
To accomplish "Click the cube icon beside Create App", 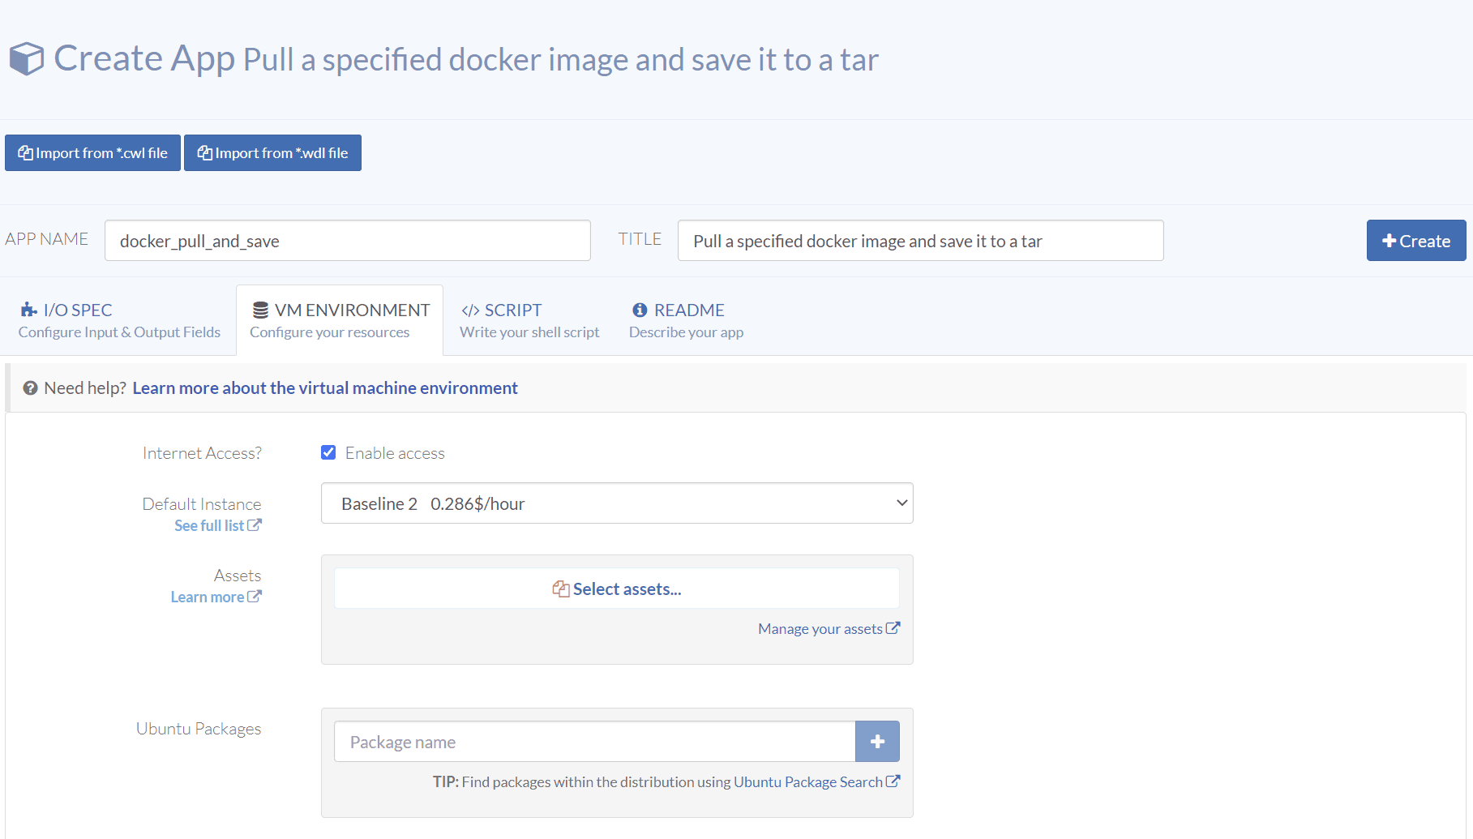I will (27, 59).
